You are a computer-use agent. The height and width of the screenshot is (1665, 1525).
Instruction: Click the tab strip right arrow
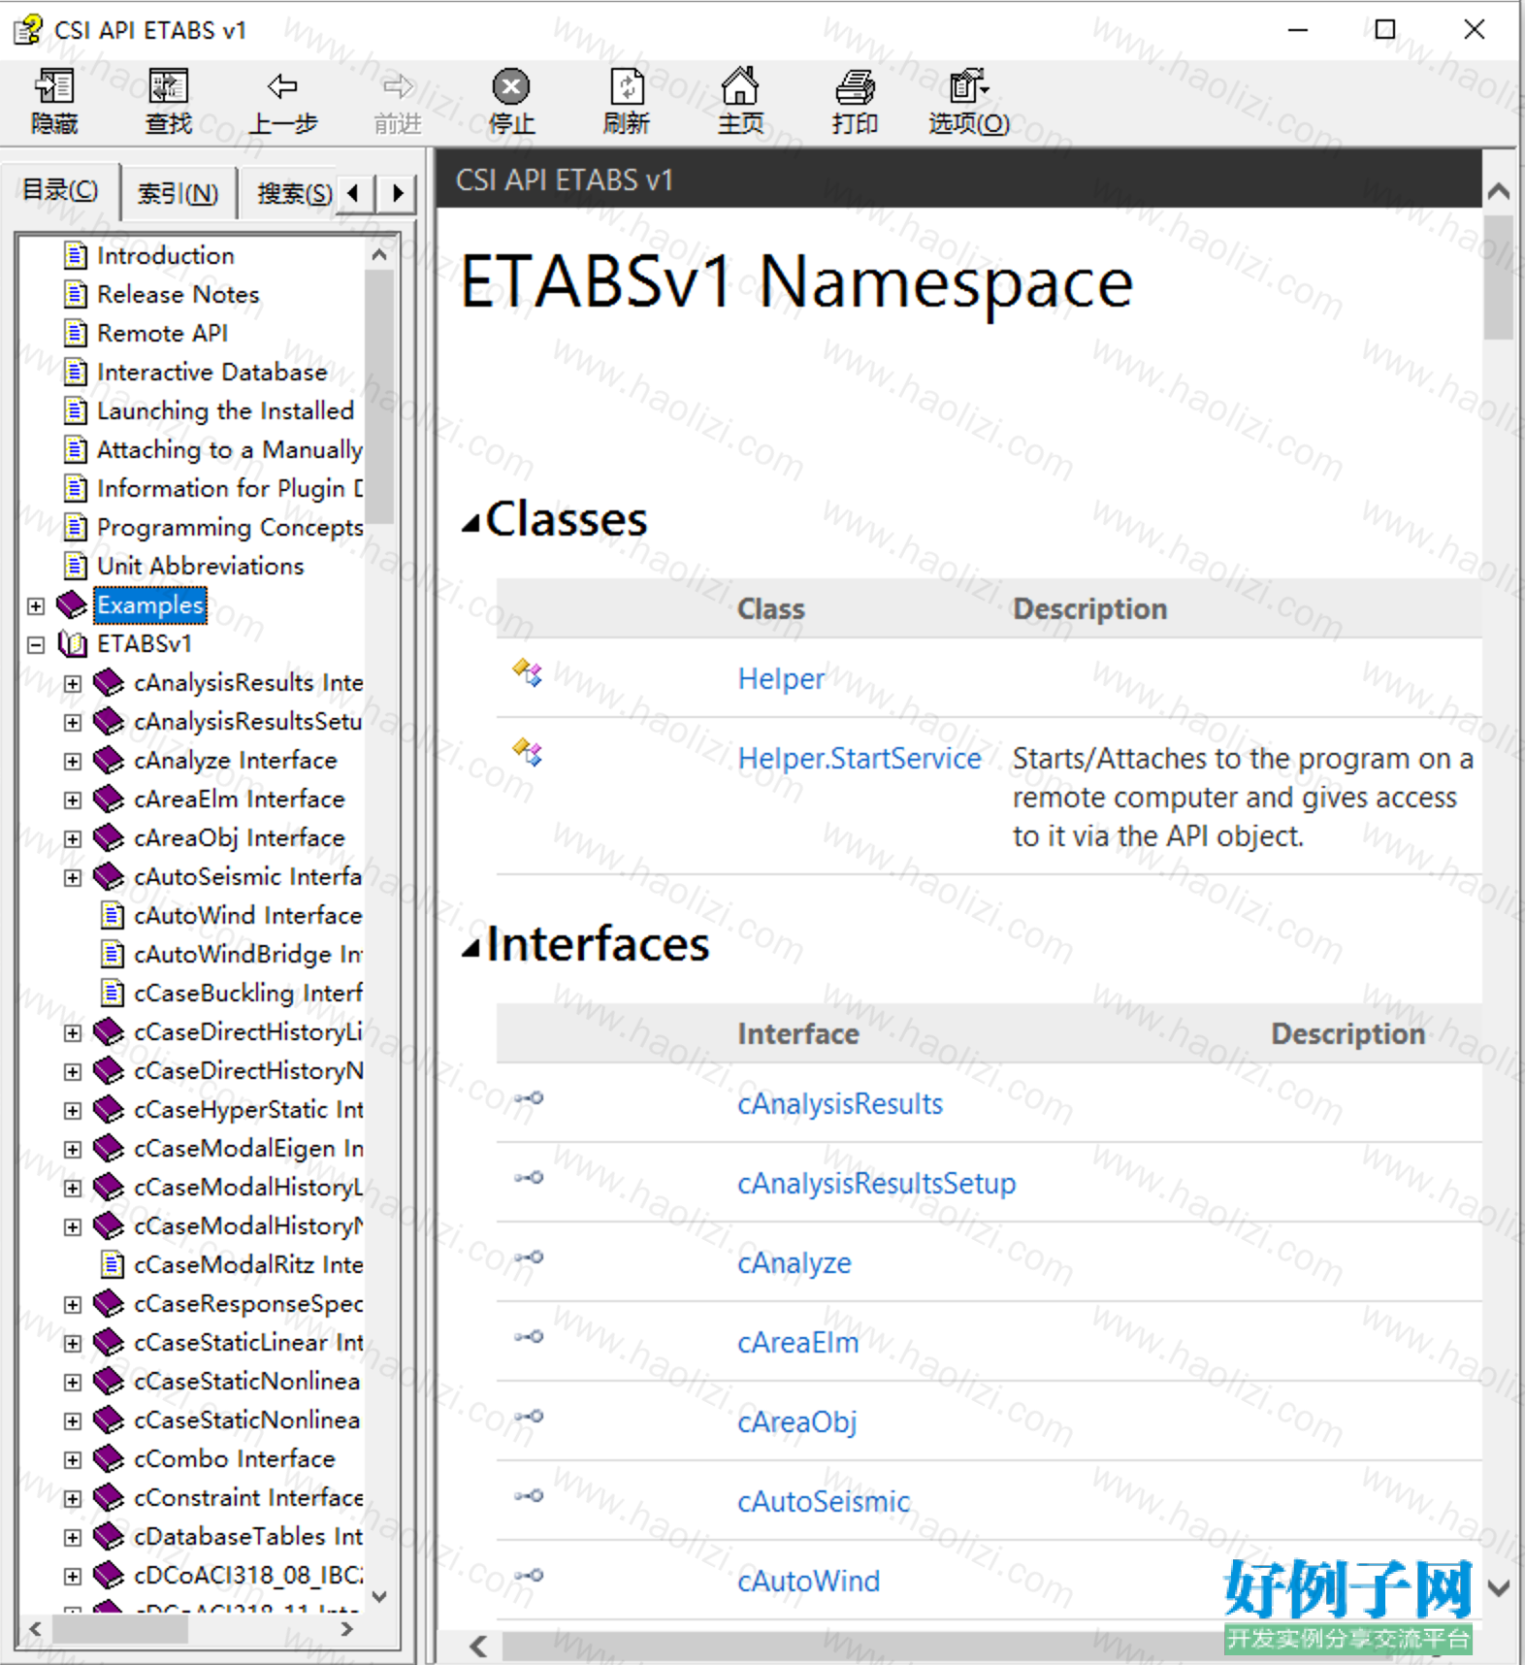(397, 193)
